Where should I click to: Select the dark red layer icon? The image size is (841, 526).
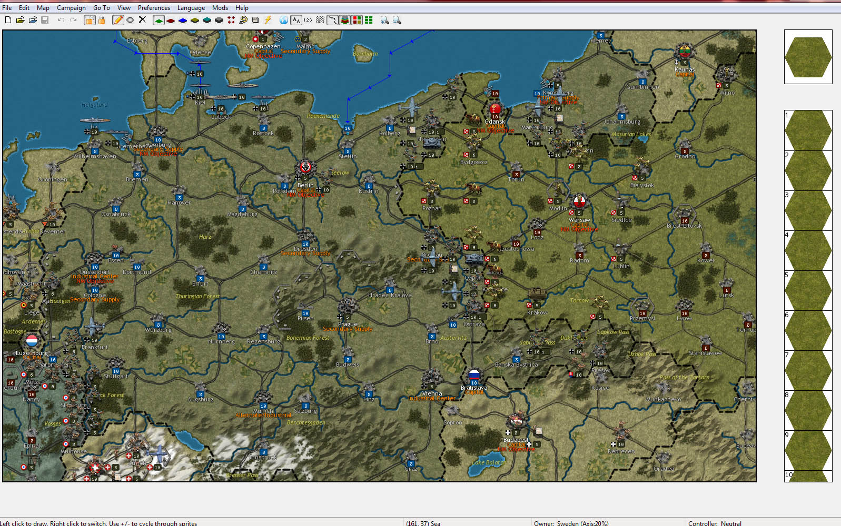coord(171,20)
